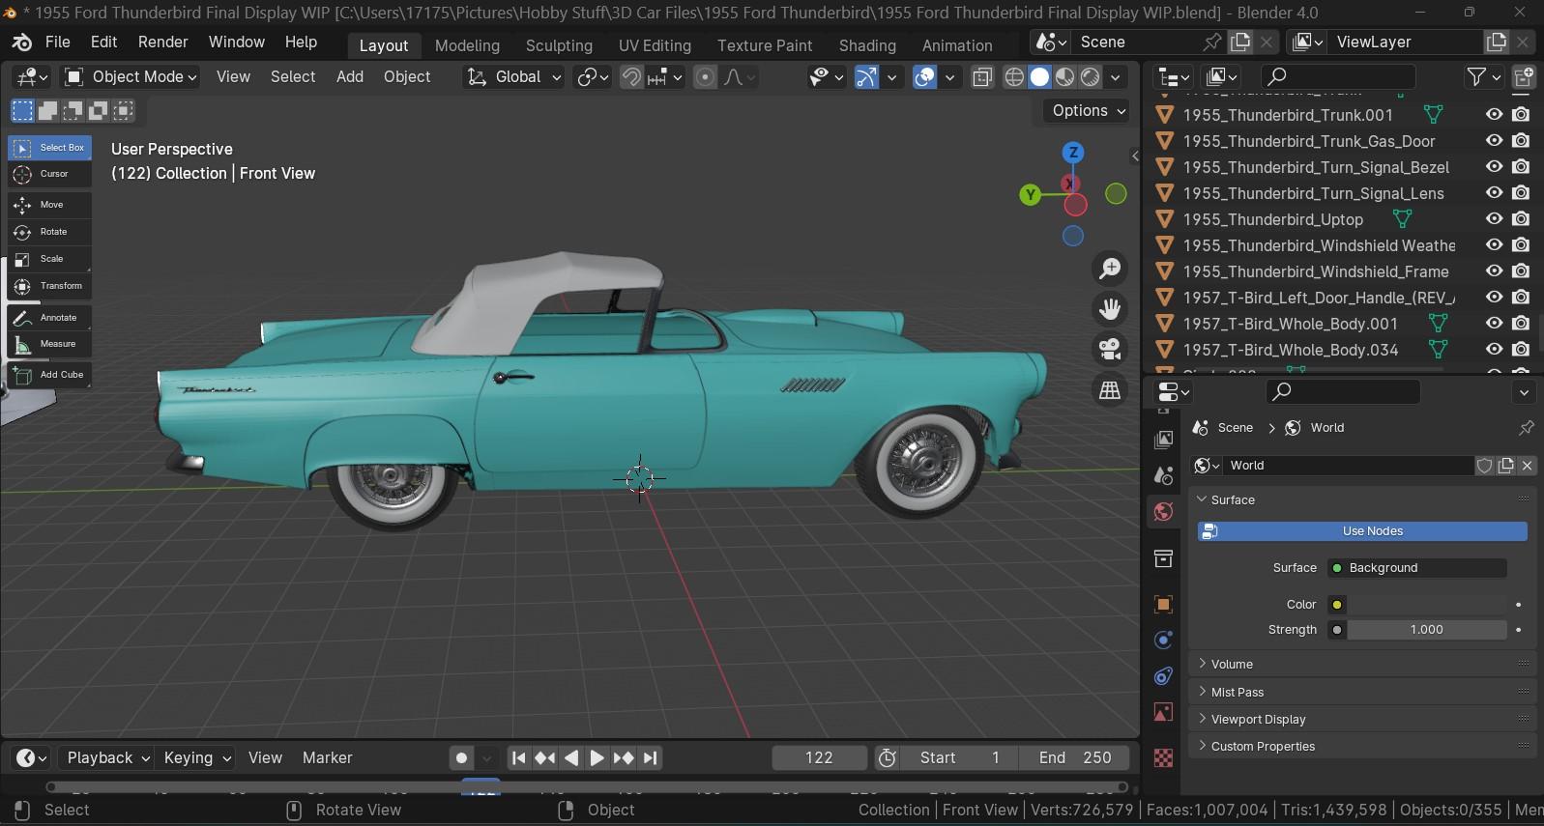The image size is (1544, 826).
Task: Hide 1955_Thunderbird_Uptop with eye icon
Action: (1494, 219)
